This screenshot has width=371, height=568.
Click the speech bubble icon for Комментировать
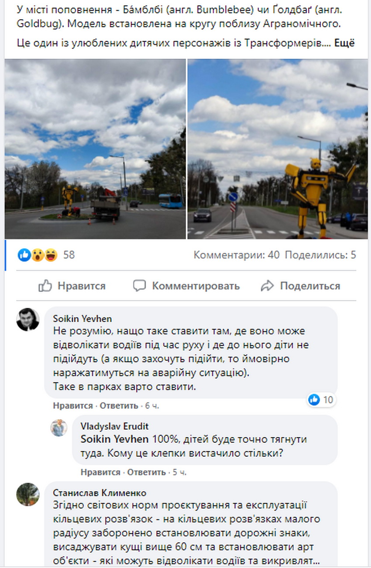139,286
